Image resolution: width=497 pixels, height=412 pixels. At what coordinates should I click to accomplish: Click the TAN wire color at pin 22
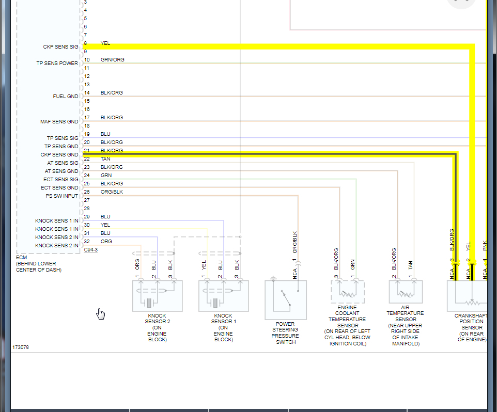105,159
